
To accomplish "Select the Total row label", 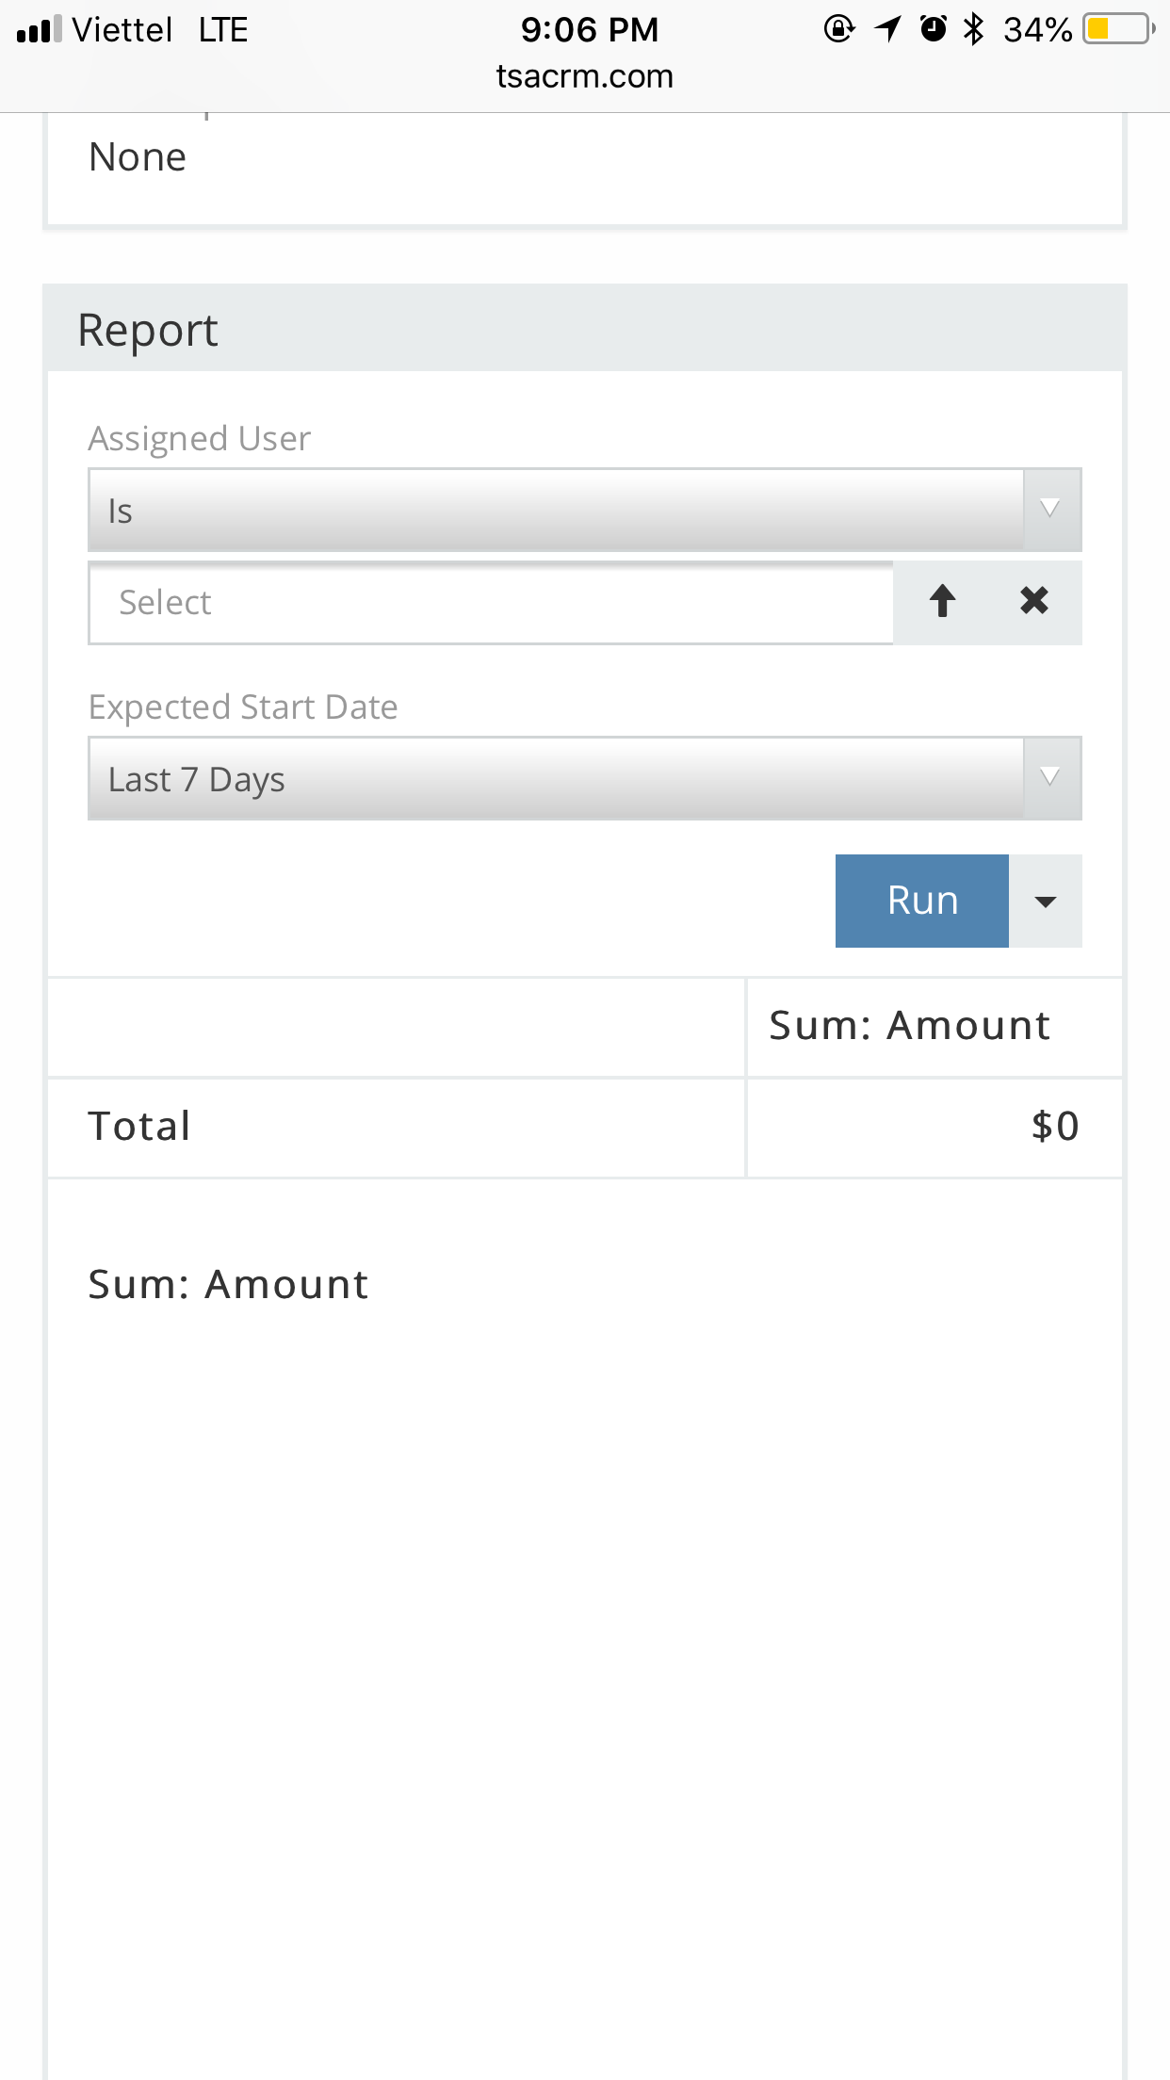I will coord(139,1127).
